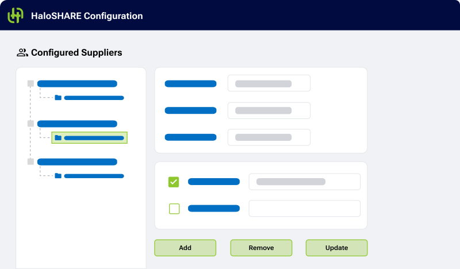Collapse the first supplier tree node
The height and width of the screenshot is (269, 460).
[30, 84]
